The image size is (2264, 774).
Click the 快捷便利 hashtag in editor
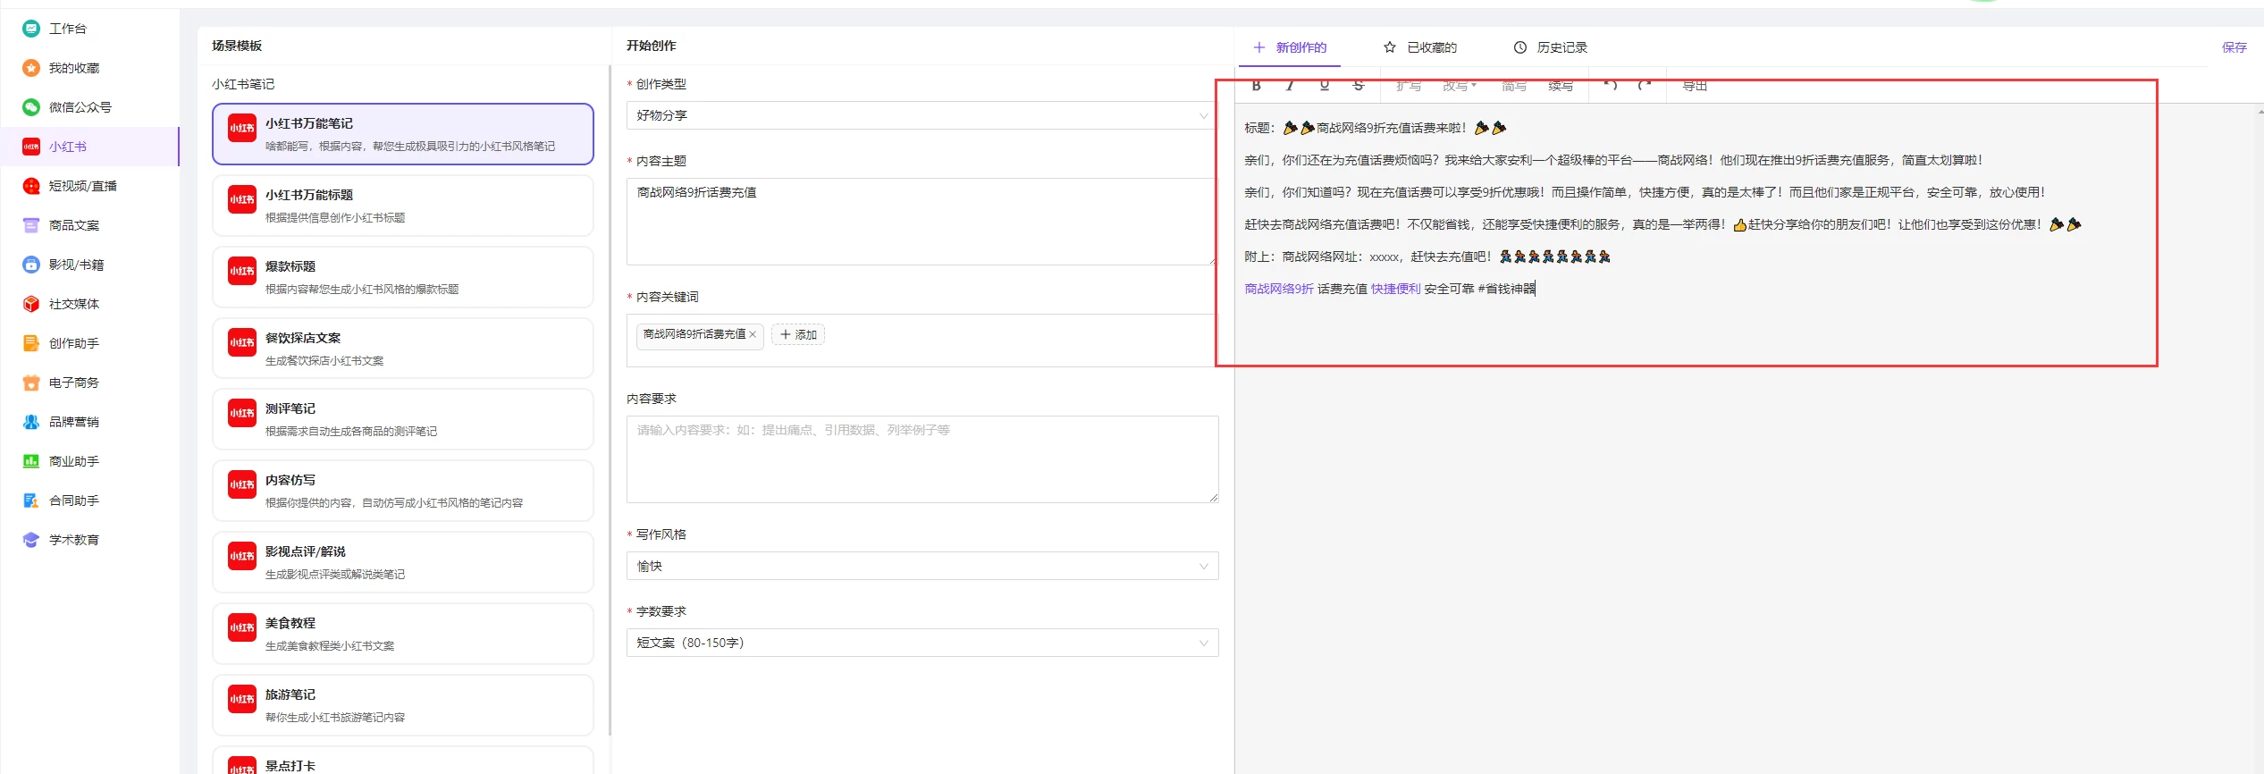click(x=1396, y=289)
